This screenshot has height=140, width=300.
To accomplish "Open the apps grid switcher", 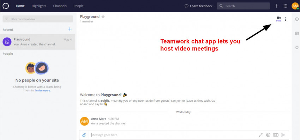I will tap(285, 6).
